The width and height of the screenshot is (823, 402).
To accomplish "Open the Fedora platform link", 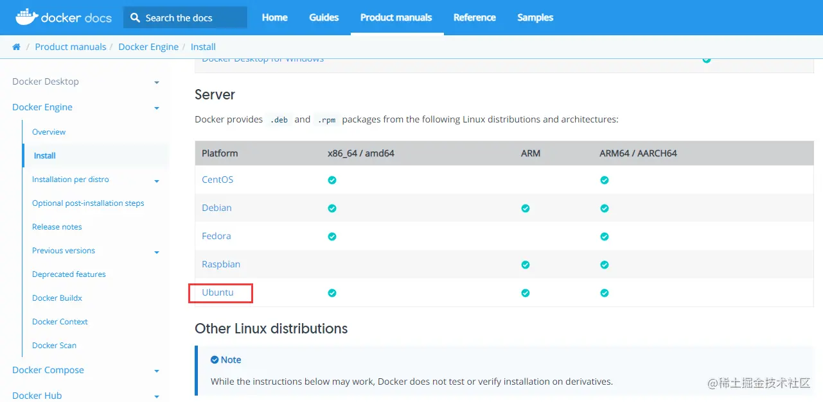I will 217,236.
